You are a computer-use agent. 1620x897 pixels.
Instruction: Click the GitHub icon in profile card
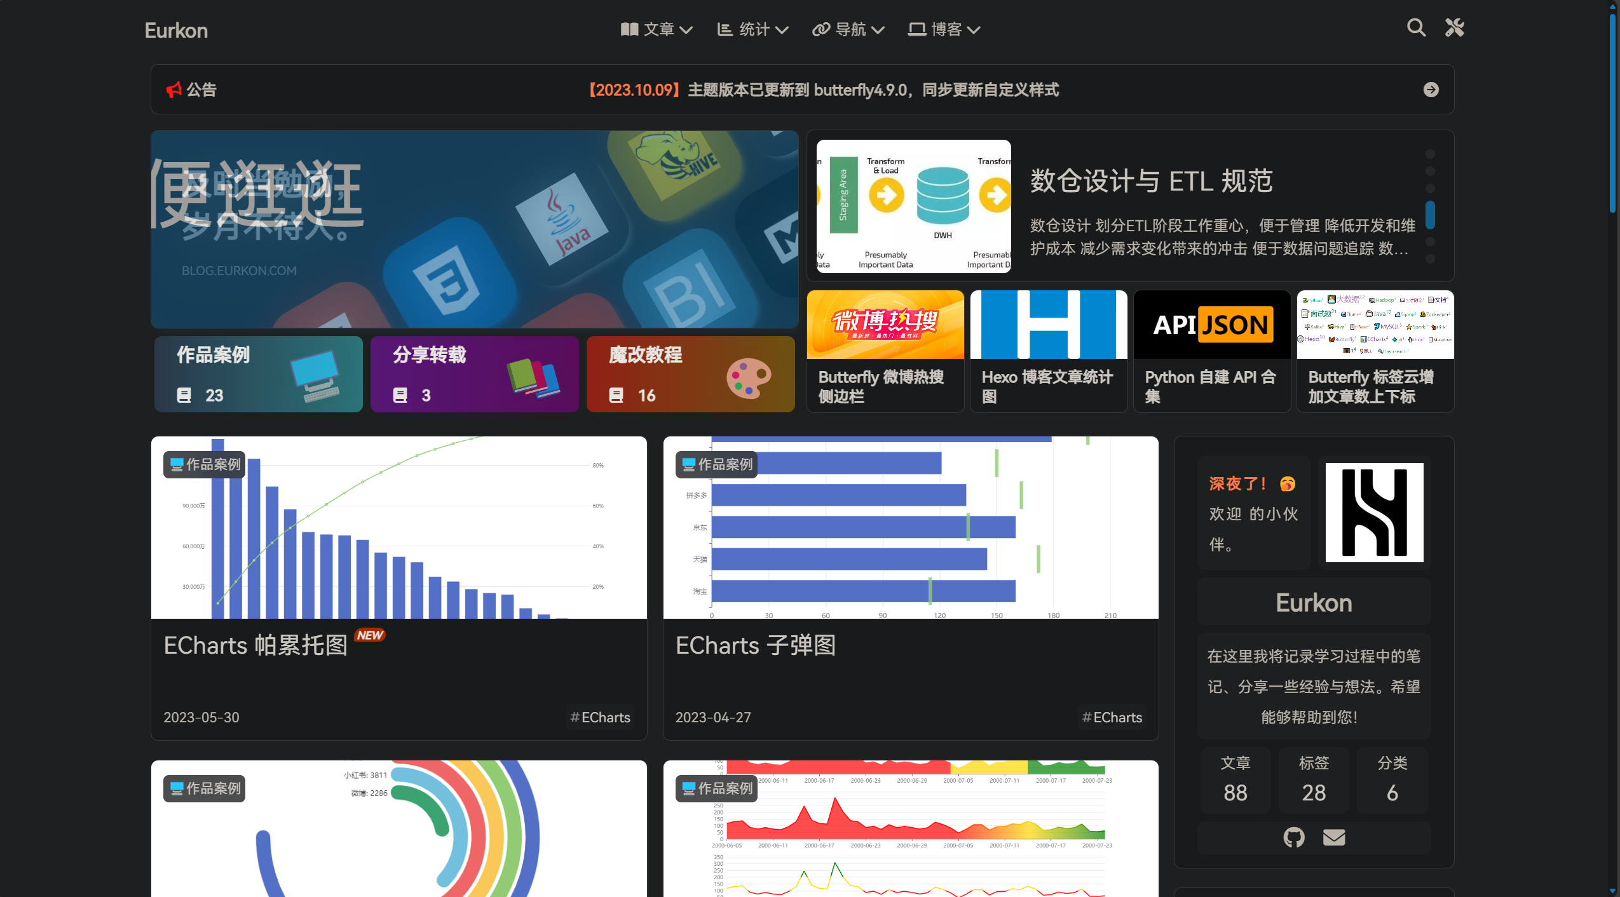(1293, 837)
